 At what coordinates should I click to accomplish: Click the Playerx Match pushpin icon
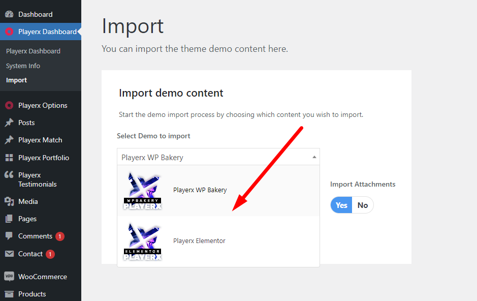pyautogui.click(x=9, y=140)
